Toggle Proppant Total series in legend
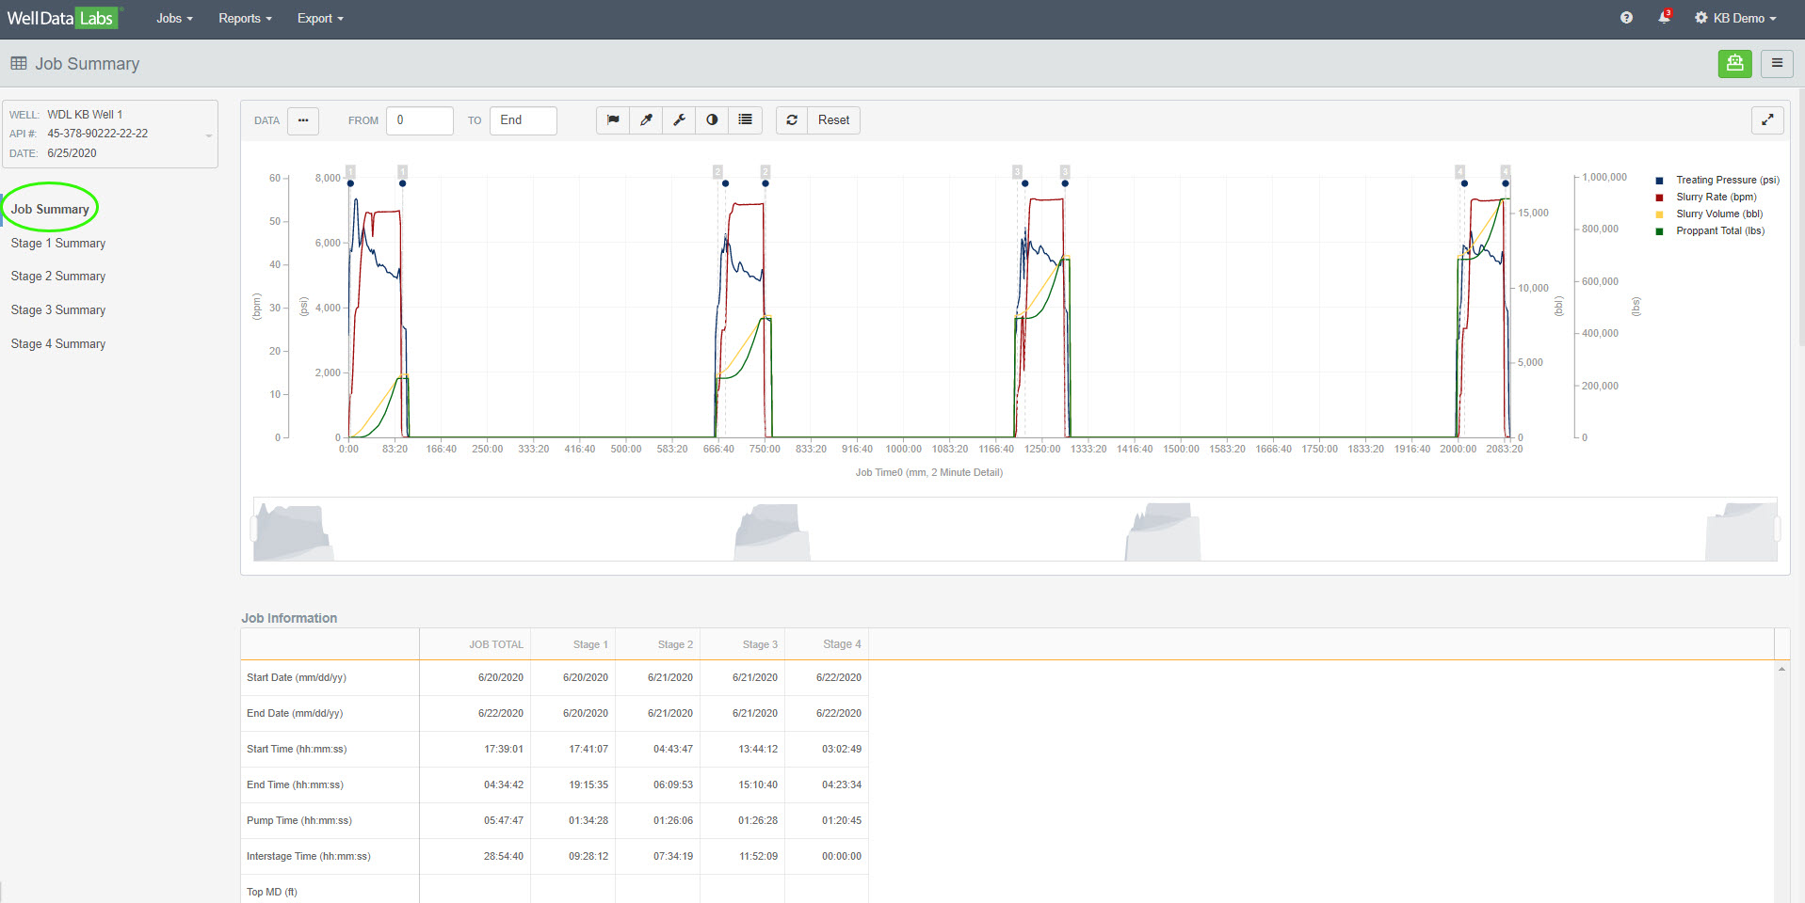The width and height of the screenshot is (1805, 903). (1718, 231)
